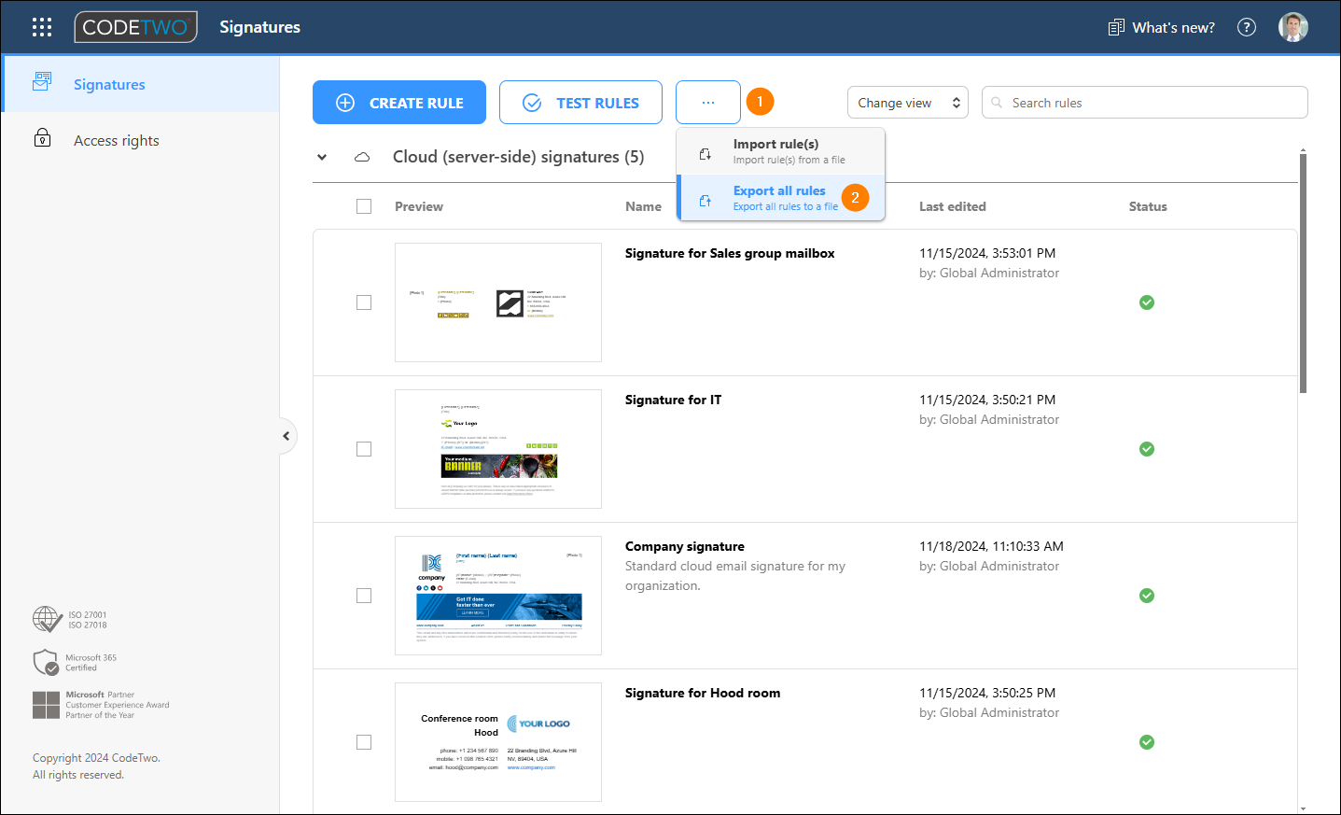Click the Microsoft 365 Certified shield badge

point(46,663)
